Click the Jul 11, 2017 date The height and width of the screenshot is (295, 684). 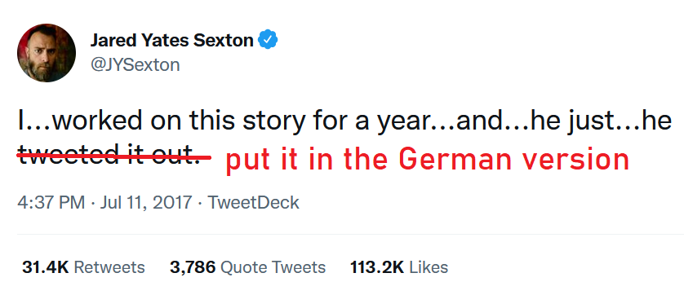point(146,203)
